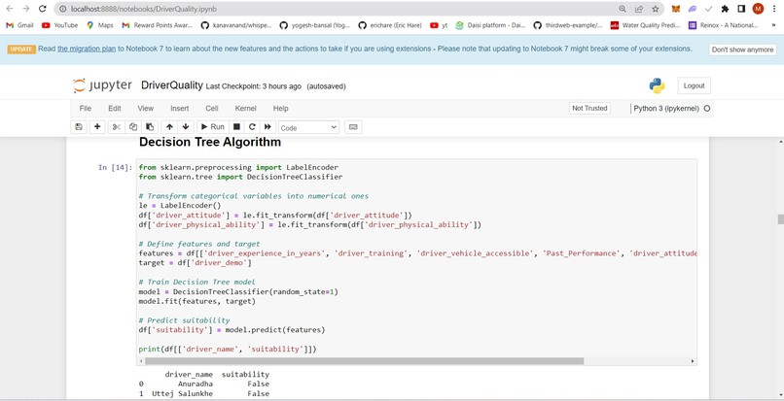
Task: Open the Kernel menu
Action: coord(245,109)
